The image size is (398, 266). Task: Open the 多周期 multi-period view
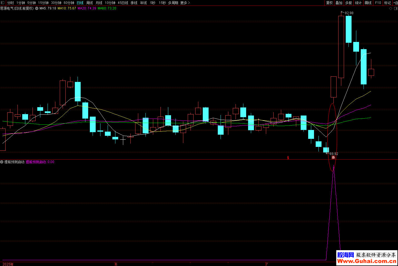[173, 3]
